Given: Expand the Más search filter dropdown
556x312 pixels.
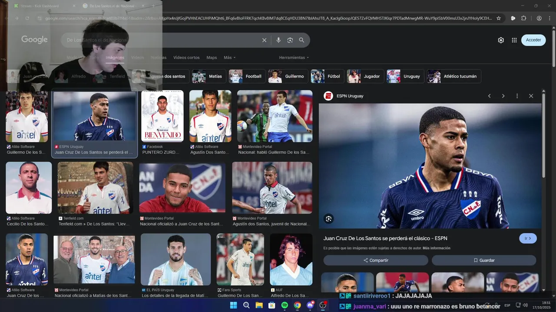Looking at the screenshot, I should (x=229, y=58).
